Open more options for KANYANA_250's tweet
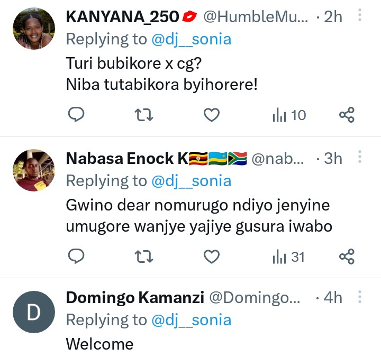 [360, 15]
